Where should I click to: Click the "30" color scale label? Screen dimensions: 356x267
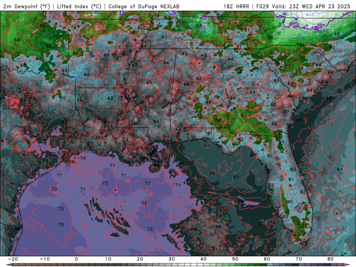point(172,259)
